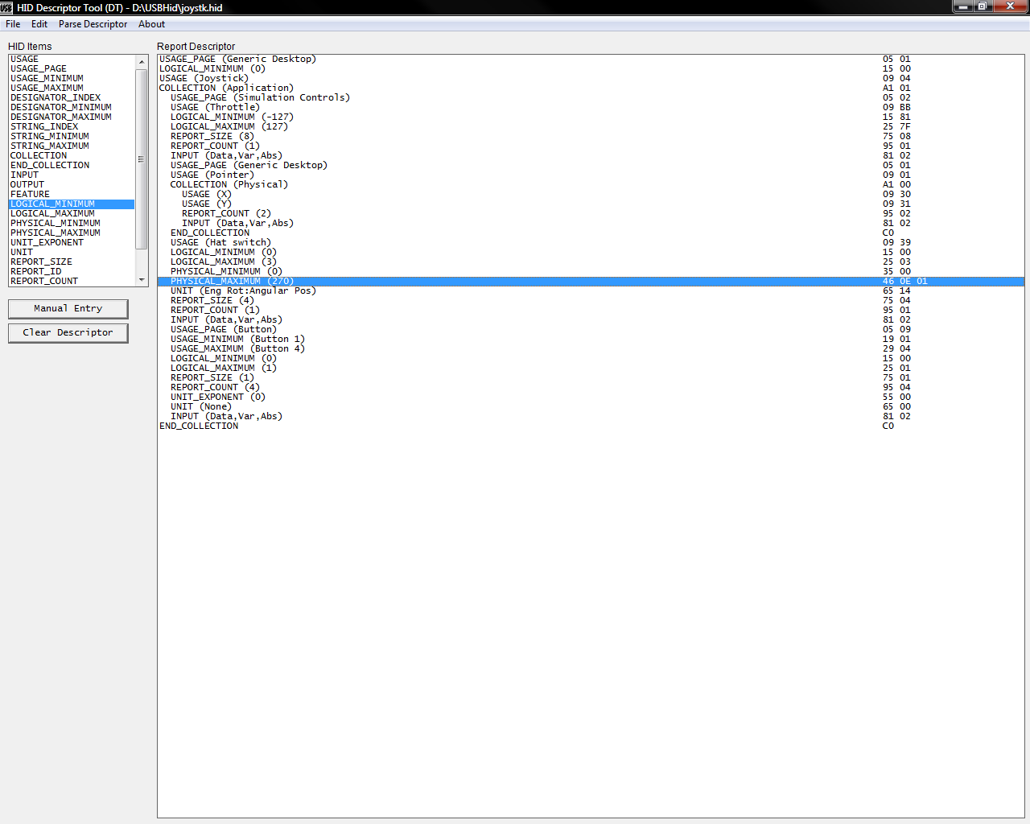Viewport: 1030px width, 824px height.
Task: Click the HID Items scrollbar thumb
Action: click(142, 159)
